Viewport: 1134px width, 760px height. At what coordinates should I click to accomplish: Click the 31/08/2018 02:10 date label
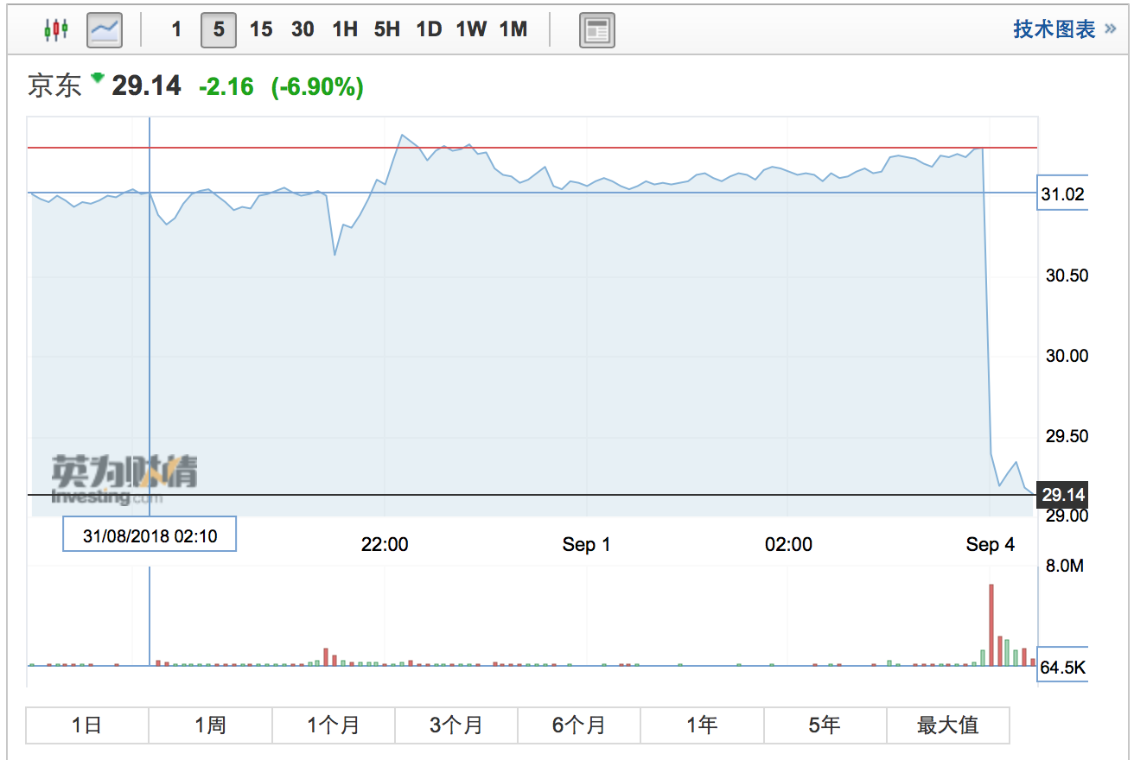click(x=150, y=535)
